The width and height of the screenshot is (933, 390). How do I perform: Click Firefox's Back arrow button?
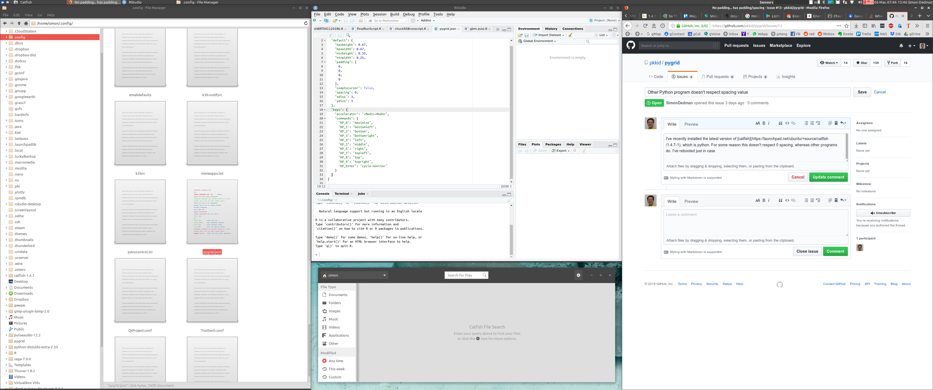coord(628,26)
